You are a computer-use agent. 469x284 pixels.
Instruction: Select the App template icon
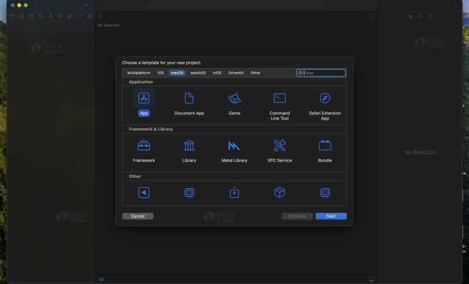[x=144, y=98]
